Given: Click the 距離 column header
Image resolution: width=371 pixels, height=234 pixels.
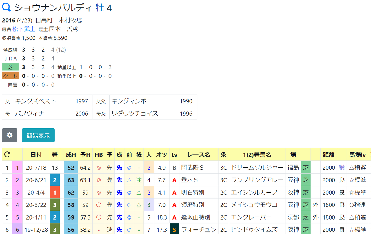Looking at the screenshot, I should tap(329, 155).
